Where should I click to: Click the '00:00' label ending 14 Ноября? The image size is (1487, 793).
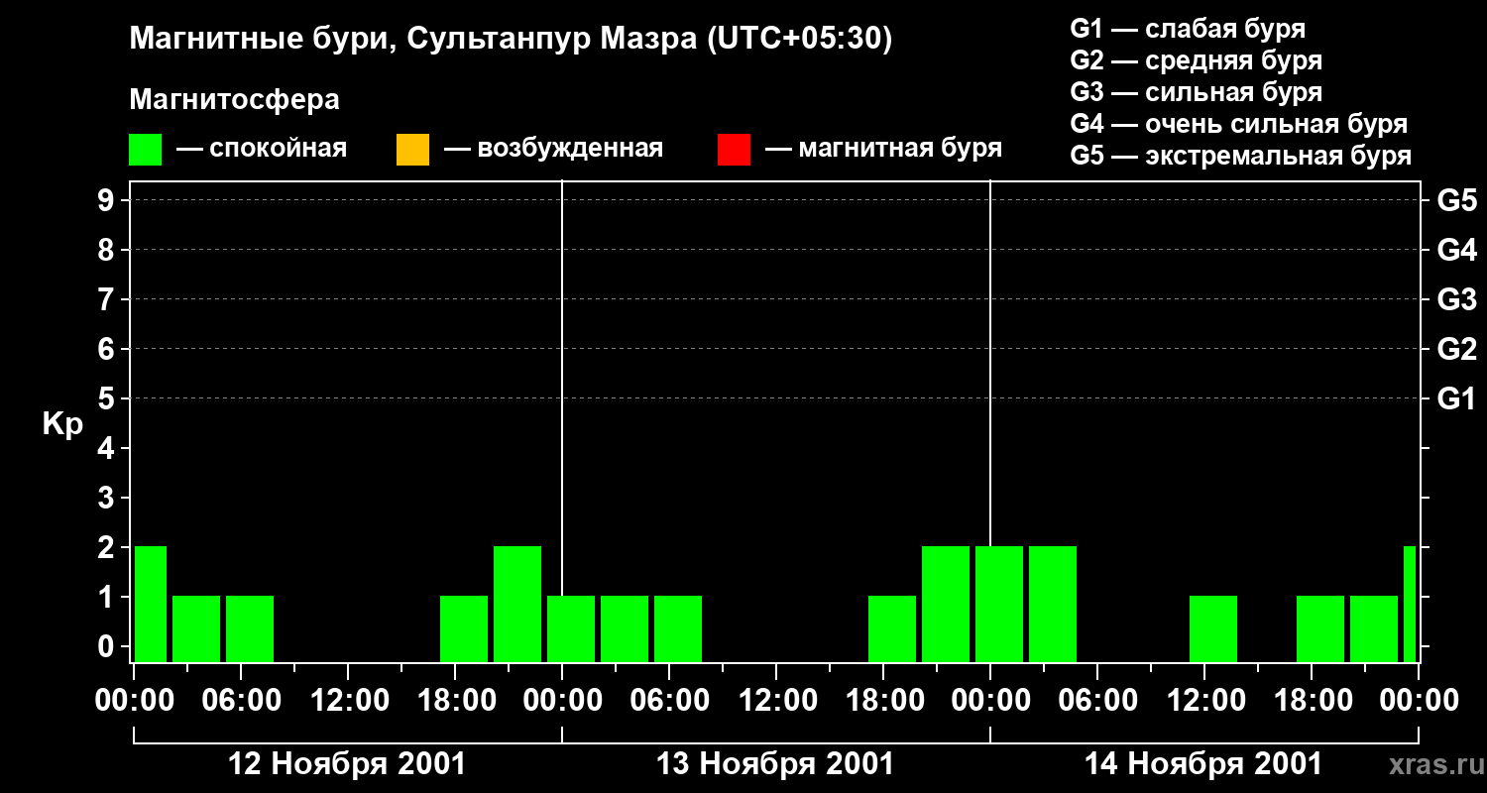coord(1419,700)
